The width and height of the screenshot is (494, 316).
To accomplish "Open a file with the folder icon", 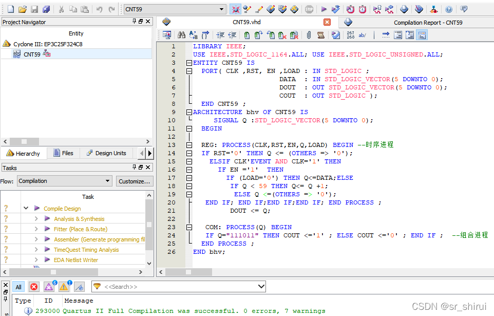I will 23,9.
